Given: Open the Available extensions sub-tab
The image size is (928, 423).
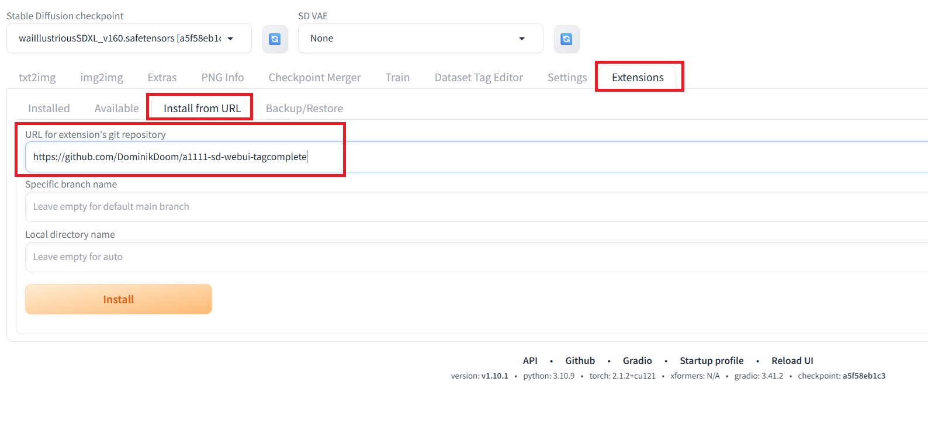Looking at the screenshot, I should [117, 109].
